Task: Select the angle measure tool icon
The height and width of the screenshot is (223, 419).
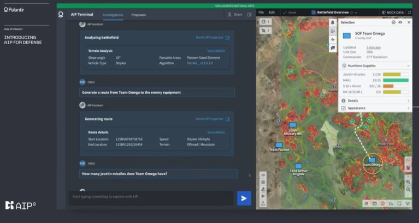Action: (x=391, y=203)
